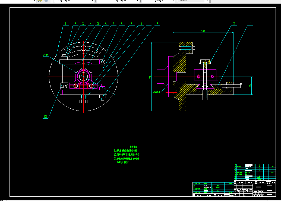Viewport: 281px width, 201px height.
Task: Select part balloon number 9
Action: coord(131,24)
